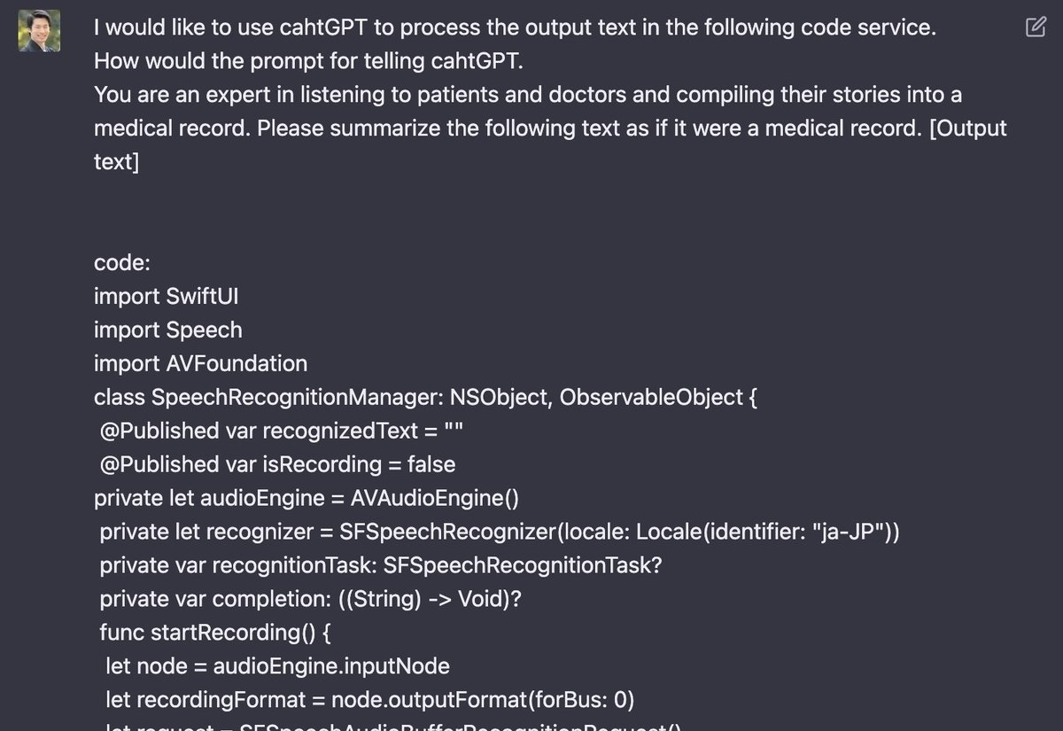This screenshot has height=731, width=1063.
Task: Click the SFSpeechRecognizer locale 'ja-JP' line
Action: click(x=500, y=533)
